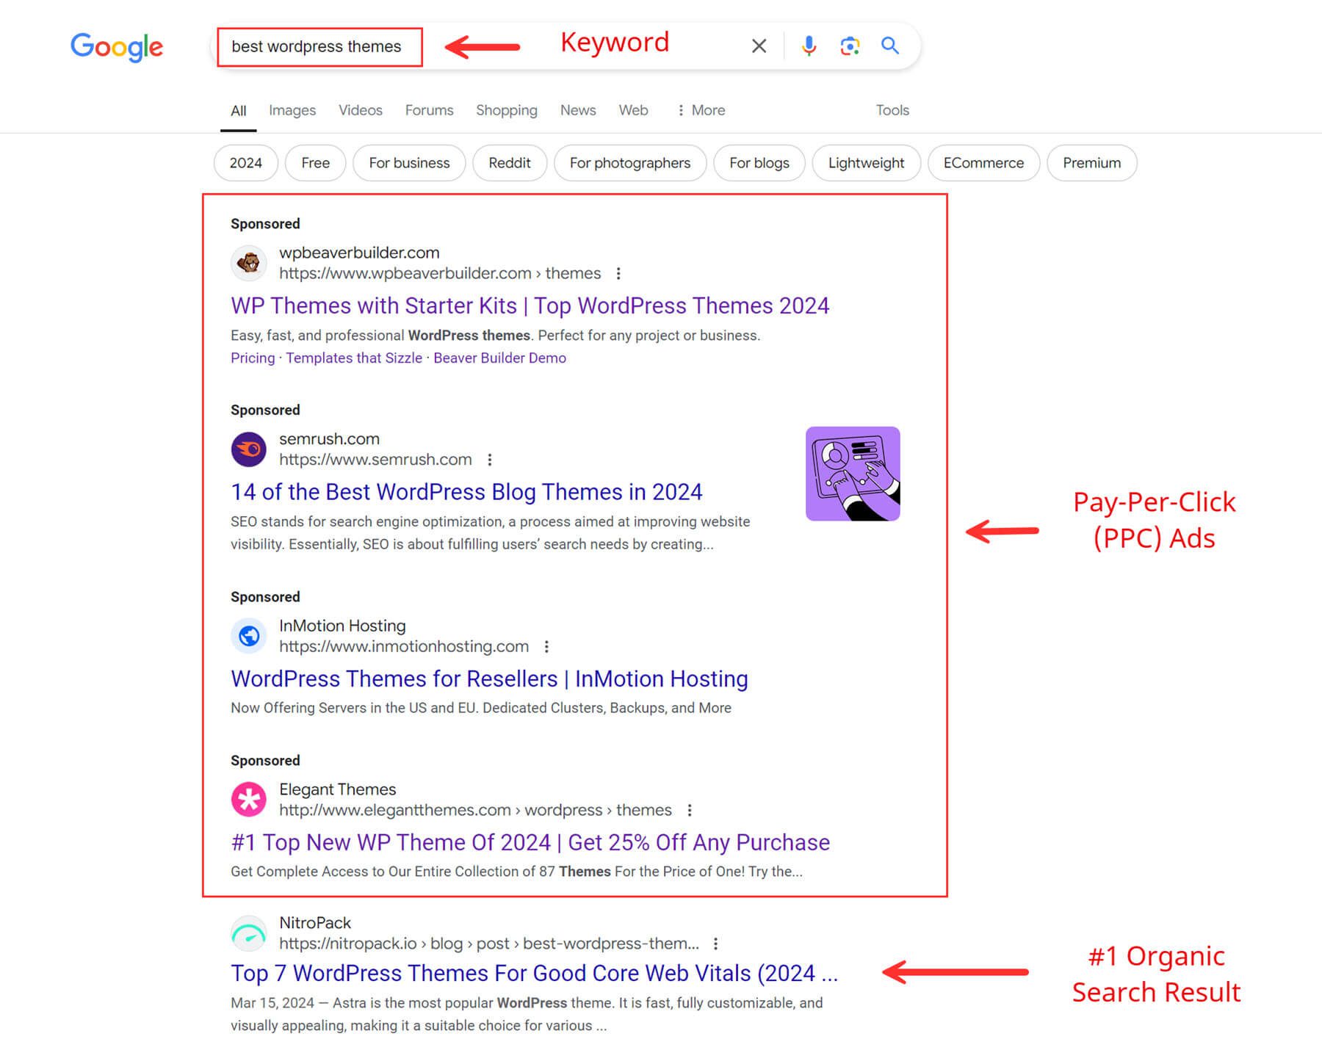Activate voice search with the microphone icon
This screenshot has height=1053, width=1322.
click(809, 46)
